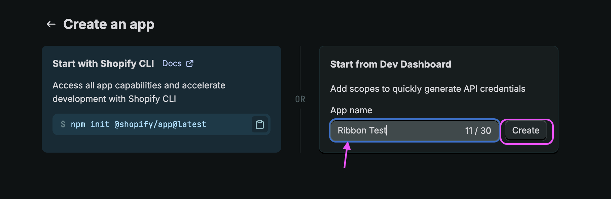This screenshot has height=199, width=611.
Task: Click the @shopify/app@latest package name
Action: [160, 124]
